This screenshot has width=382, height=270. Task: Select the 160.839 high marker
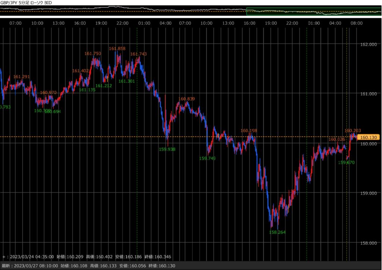pos(187,99)
